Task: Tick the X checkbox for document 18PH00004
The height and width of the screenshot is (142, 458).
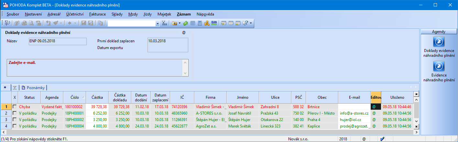Action: (15, 126)
